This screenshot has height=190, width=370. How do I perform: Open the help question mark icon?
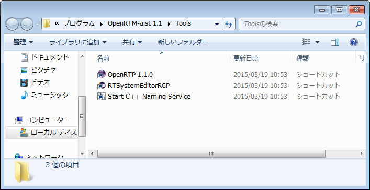point(353,42)
